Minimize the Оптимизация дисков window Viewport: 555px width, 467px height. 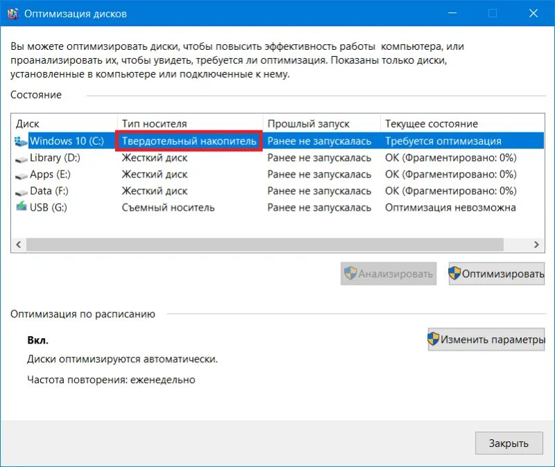[x=452, y=13]
